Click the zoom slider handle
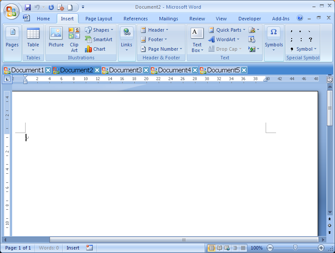 tap(295, 248)
